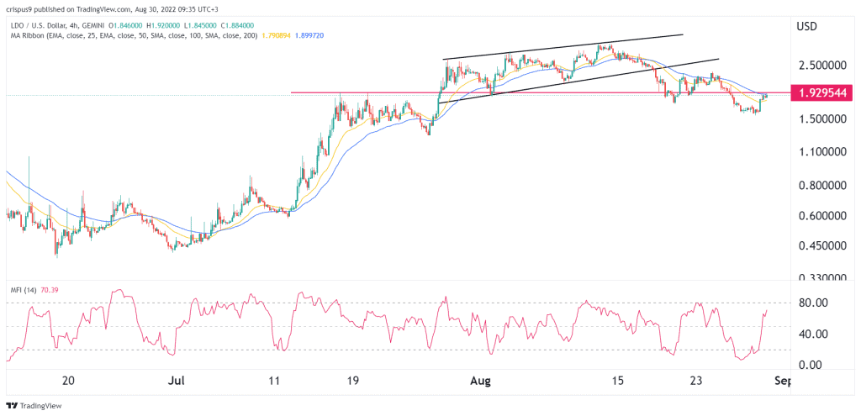Image resolution: width=861 pixels, height=416 pixels.
Task: Click the USD currency label
Action: click(806, 26)
